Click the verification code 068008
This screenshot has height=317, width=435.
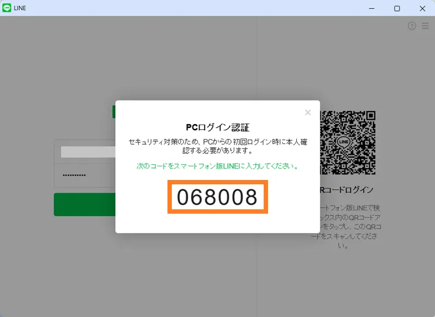[x=217, y=197]
